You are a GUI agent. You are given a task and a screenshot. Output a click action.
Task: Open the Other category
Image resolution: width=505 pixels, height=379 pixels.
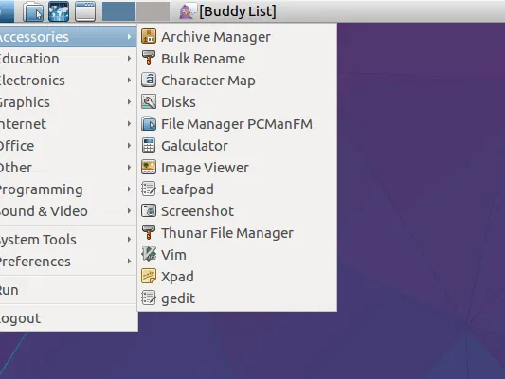coord(68,168)
